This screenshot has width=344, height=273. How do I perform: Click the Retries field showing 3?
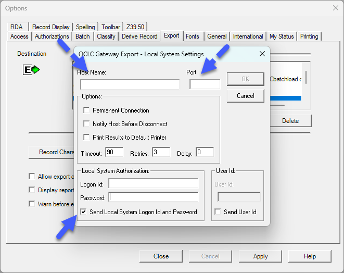161,152
